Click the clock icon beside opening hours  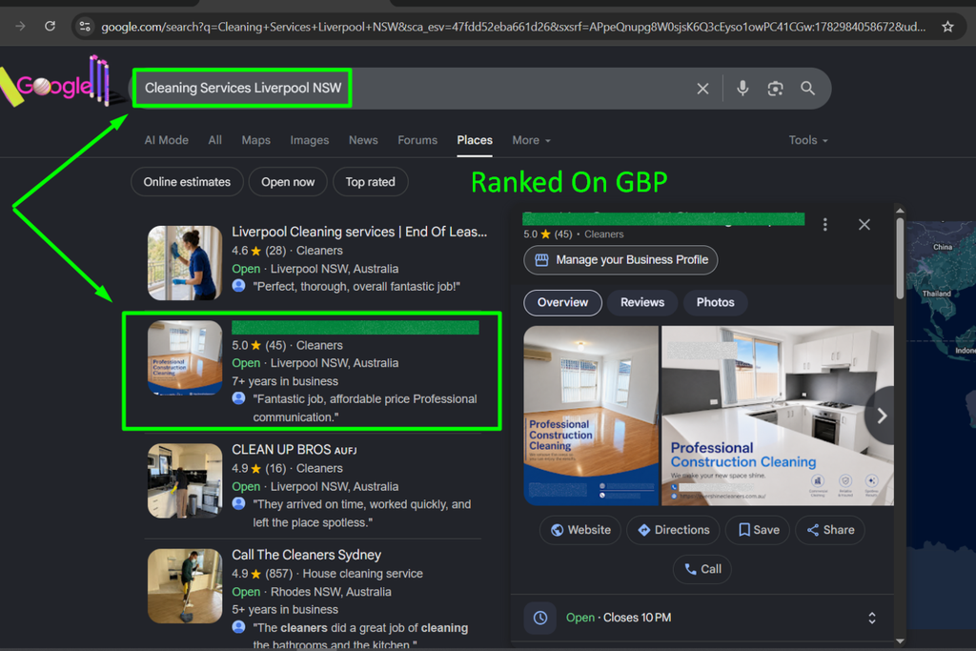point(540,618)
